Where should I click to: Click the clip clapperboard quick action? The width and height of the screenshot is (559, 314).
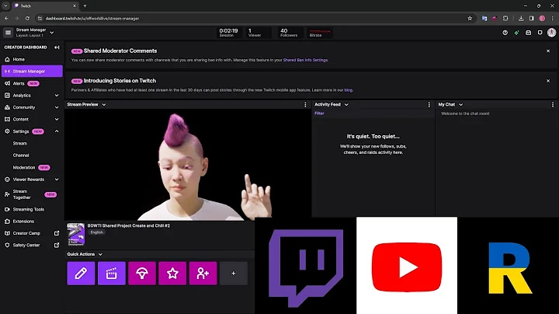click(x=112, y=274)
